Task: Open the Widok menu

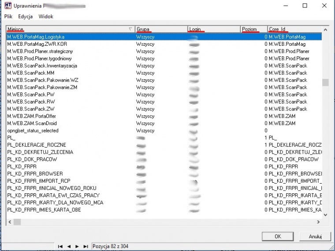Action: (x=46, y=16)
